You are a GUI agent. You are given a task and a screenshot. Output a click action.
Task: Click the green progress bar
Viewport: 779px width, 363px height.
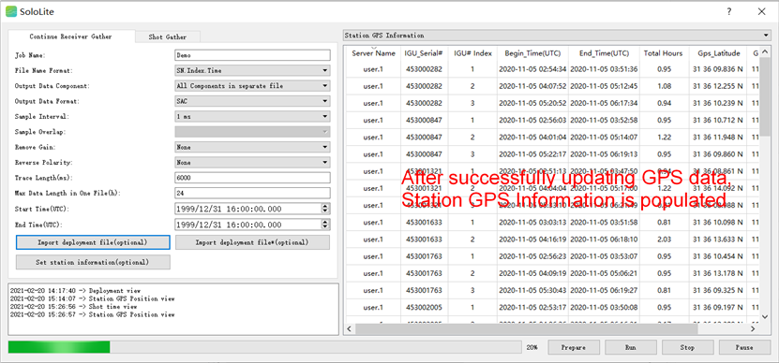[59, 347]
